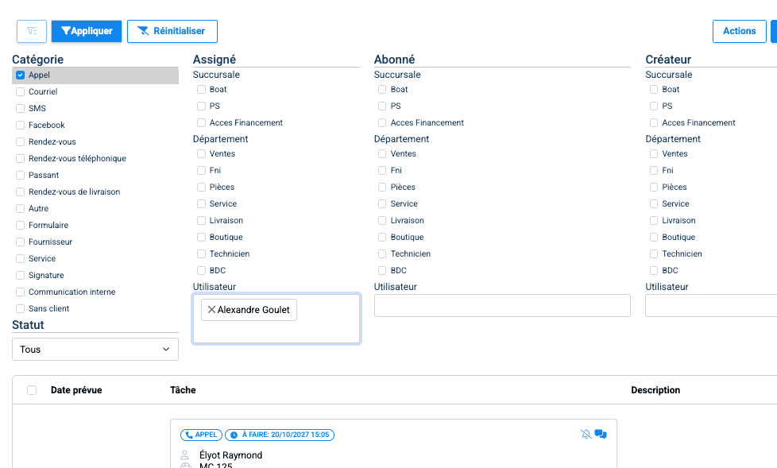The width and height of the screenshot is (777, 468).
Task: Check Boat under Abonné Succursale
Action: tap(382, 90)
